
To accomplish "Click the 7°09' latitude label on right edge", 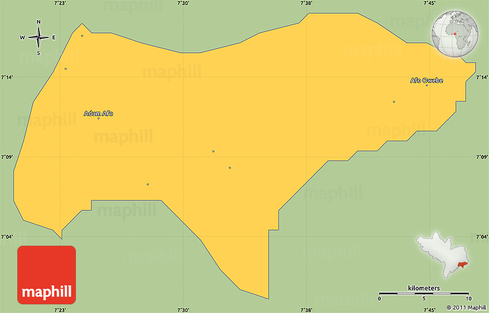I will tap(482, 157).
